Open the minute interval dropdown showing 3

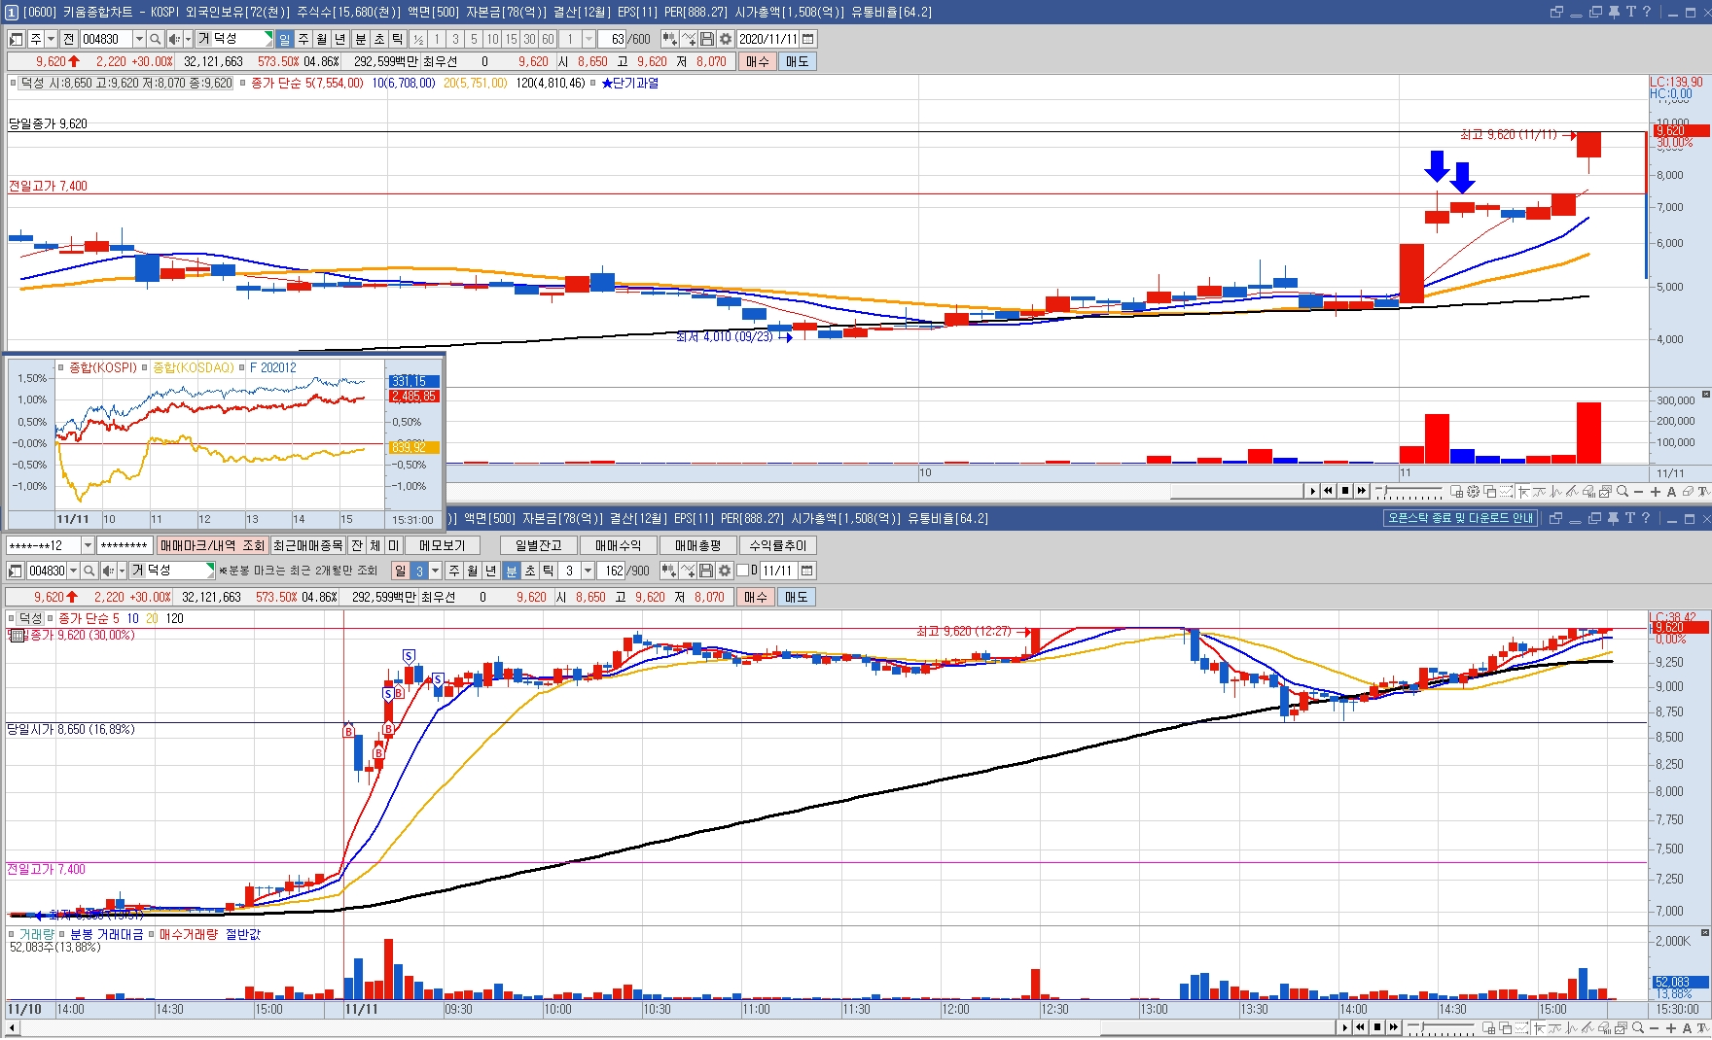[x=588, y=571]
